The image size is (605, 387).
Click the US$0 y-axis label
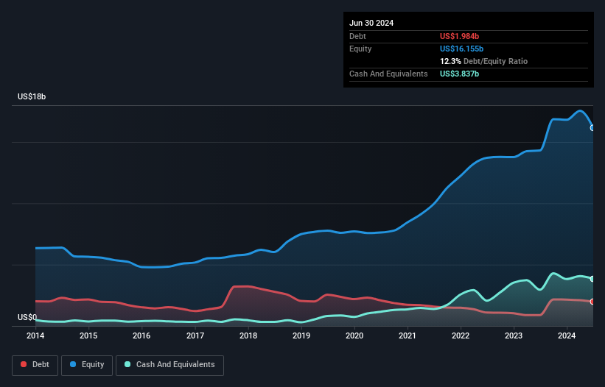coord(27,317)
